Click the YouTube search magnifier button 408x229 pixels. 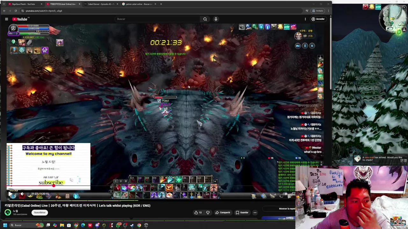[205, 19]
